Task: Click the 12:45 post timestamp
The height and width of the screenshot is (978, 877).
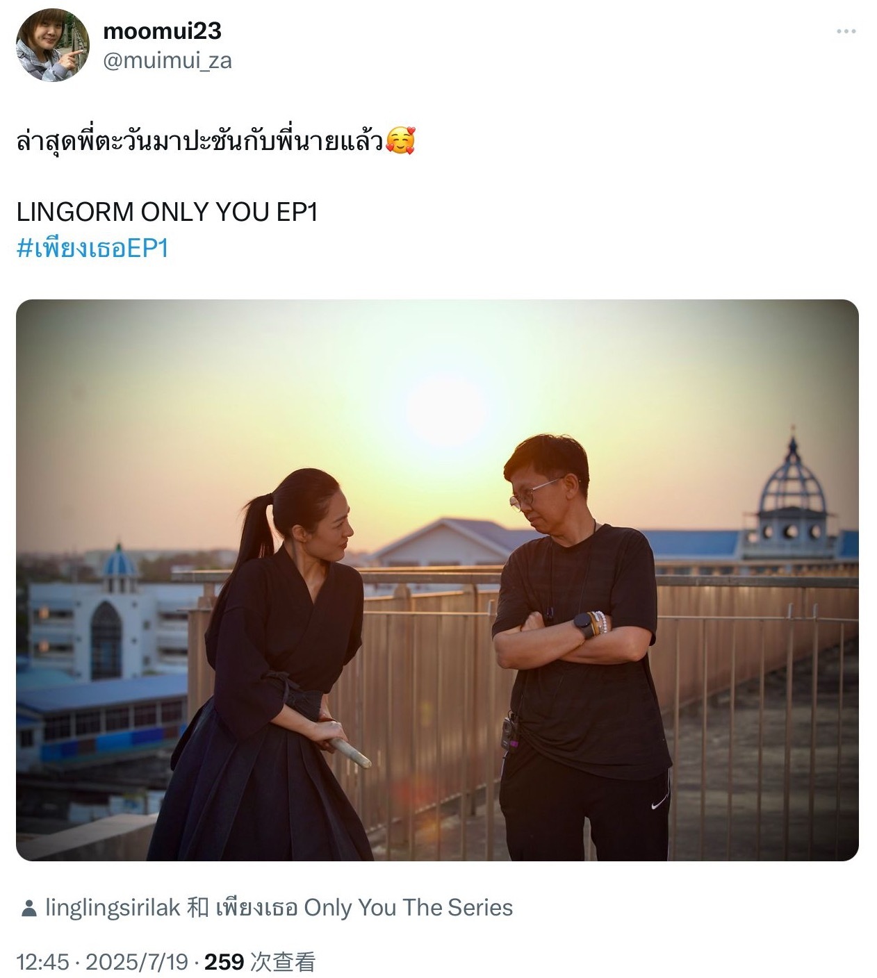Action: click(x=42, y=961)
